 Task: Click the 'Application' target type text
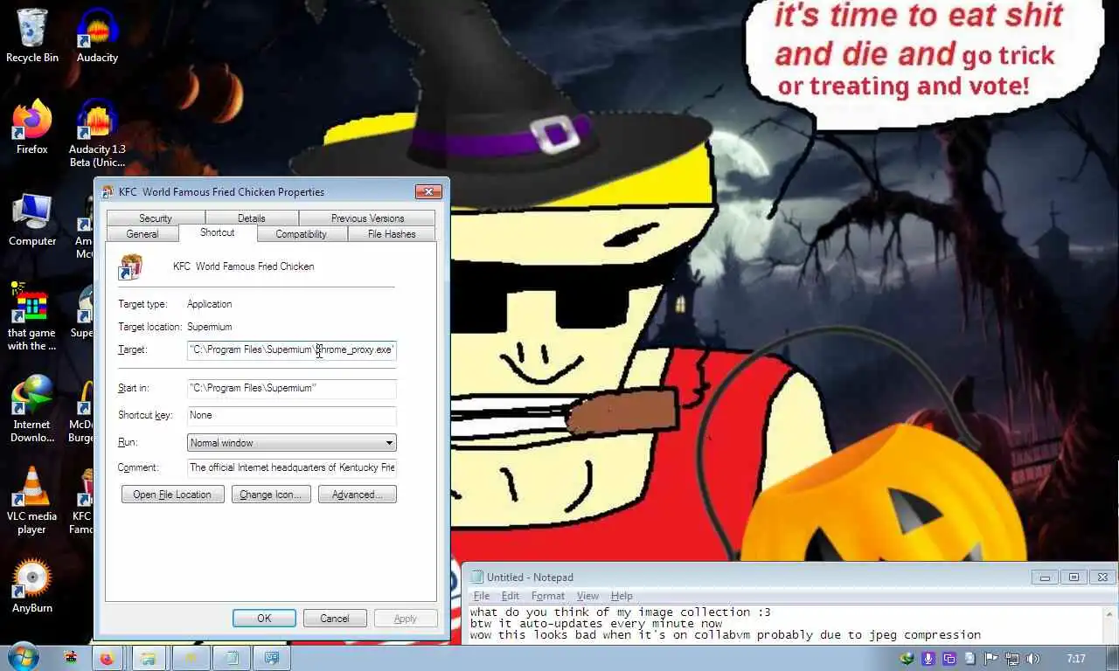[x=210, y=304]
